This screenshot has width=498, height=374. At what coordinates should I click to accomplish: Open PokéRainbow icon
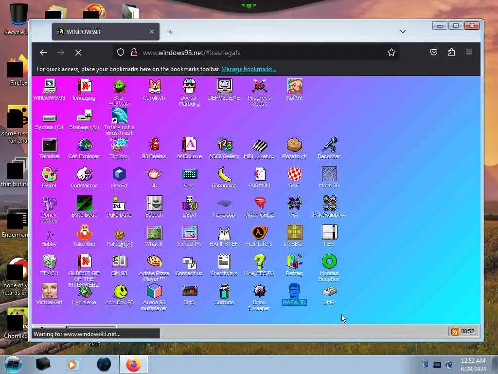click(x=329, y=206)
